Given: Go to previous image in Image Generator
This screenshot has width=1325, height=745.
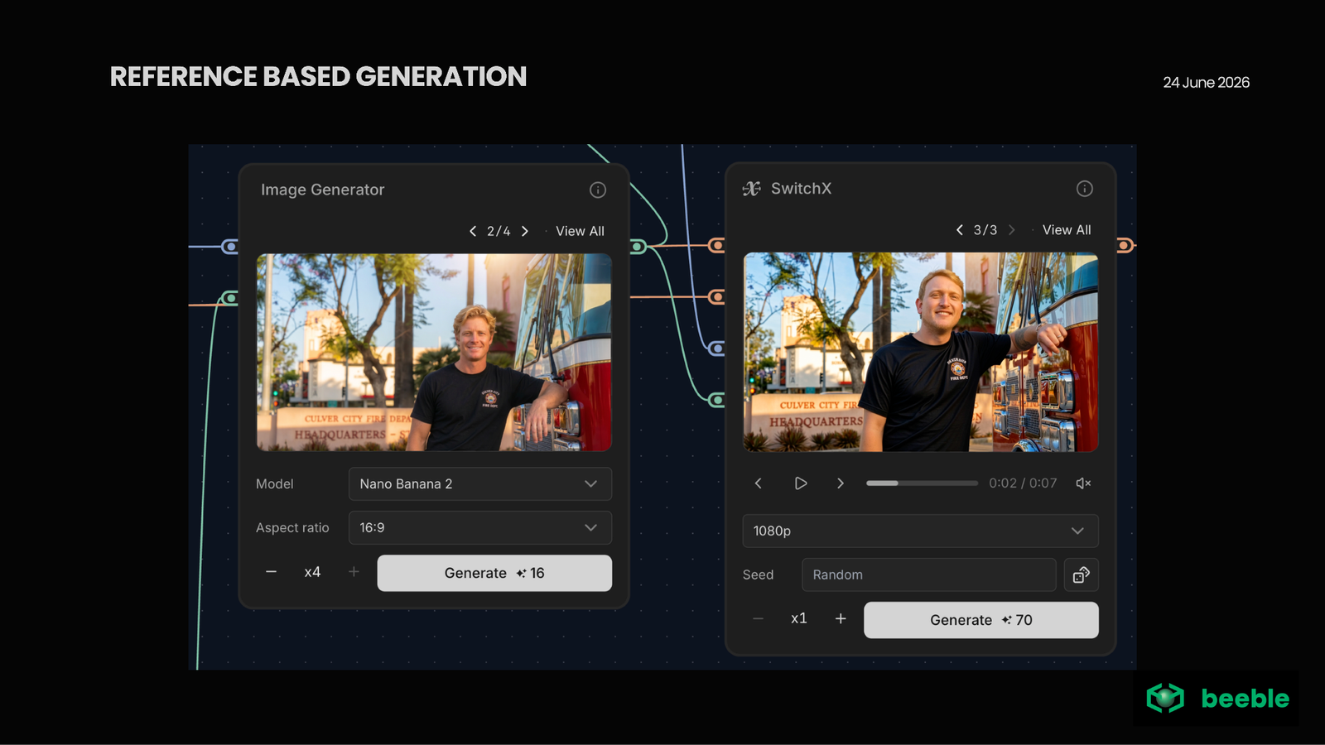Looking at the screenshot, I should click(x=473, y=231).
